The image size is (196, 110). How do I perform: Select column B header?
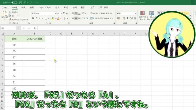point(35,34)
